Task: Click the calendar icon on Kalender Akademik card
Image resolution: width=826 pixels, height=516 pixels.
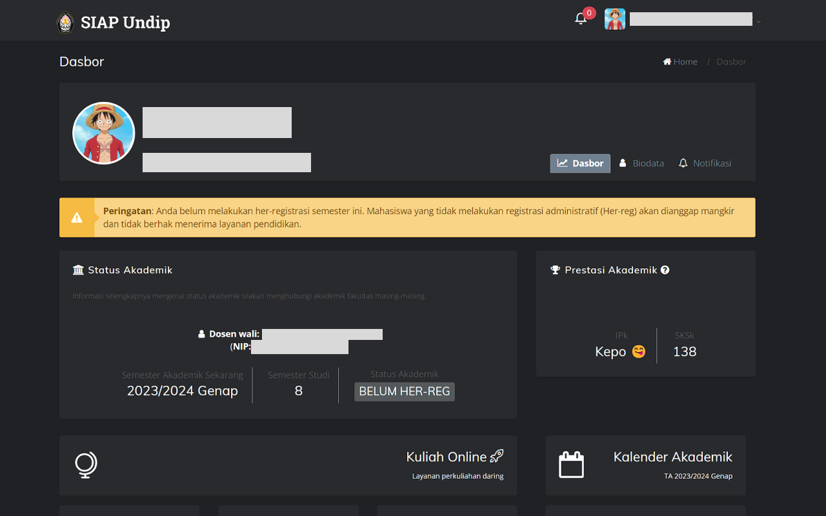Action: (571, 464)
